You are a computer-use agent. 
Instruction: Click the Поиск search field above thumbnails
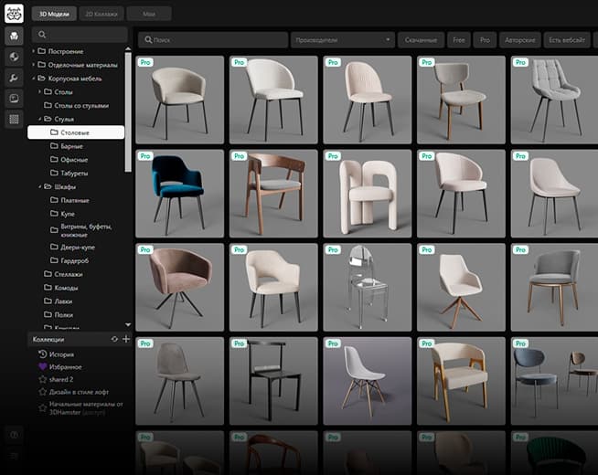[210, 40]
